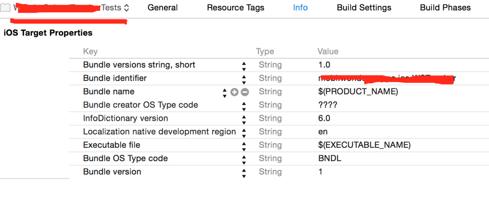Click the $(PRODUCT_NAME) value field

pos(358,92)
